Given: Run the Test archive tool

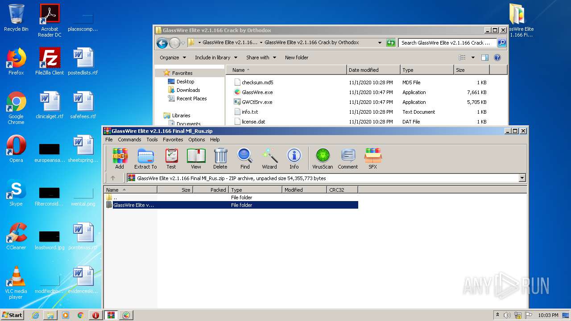Looking at the screenshot, I should click(x=171, y=159).
